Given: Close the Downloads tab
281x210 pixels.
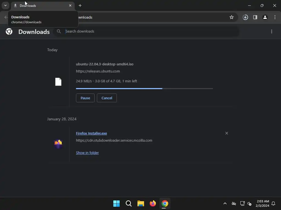Looking at the screenshot, I should (70, 5).
